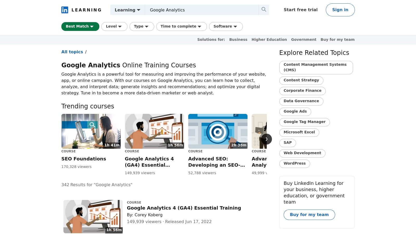Screen dimensions: 416x234
Task: Open Advanced SEO course thumbnail
Action: 218,131
